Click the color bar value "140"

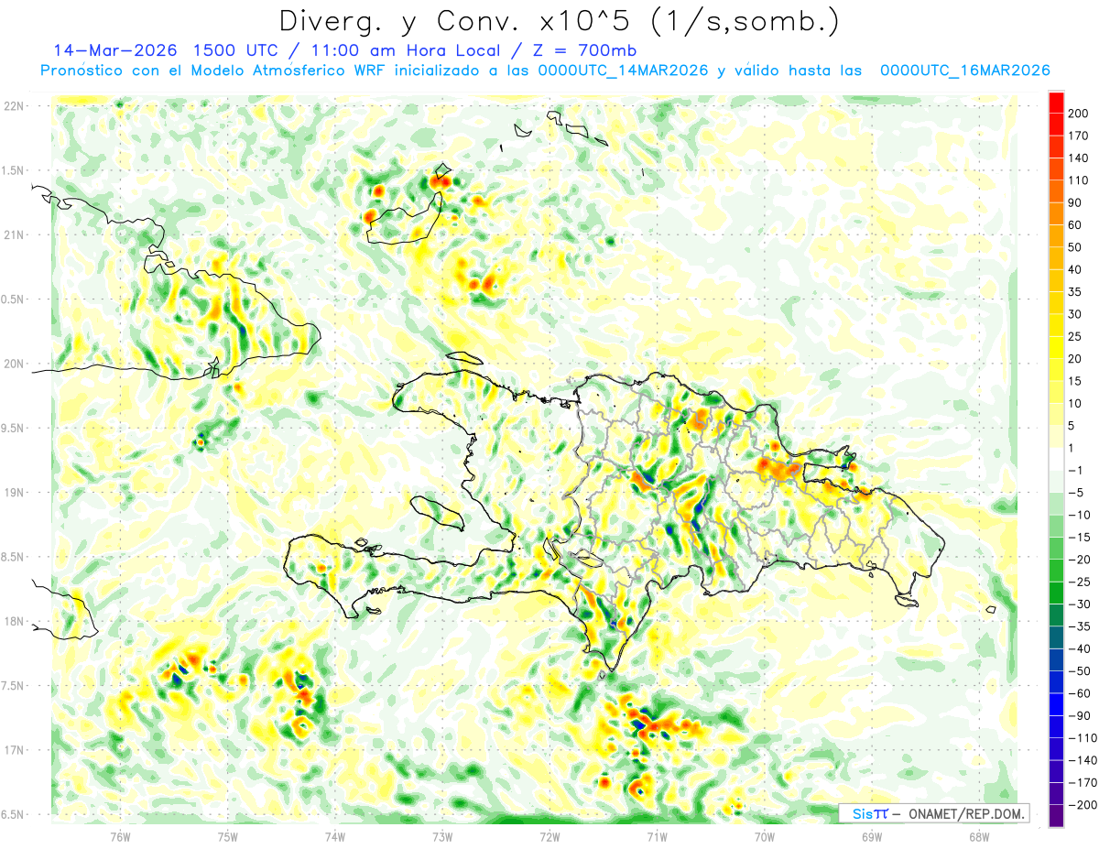[1079, 158]
